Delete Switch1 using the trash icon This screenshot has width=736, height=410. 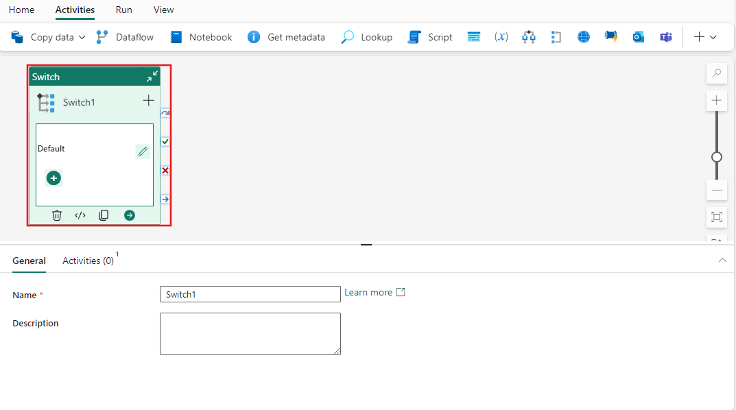coord(57,215)
